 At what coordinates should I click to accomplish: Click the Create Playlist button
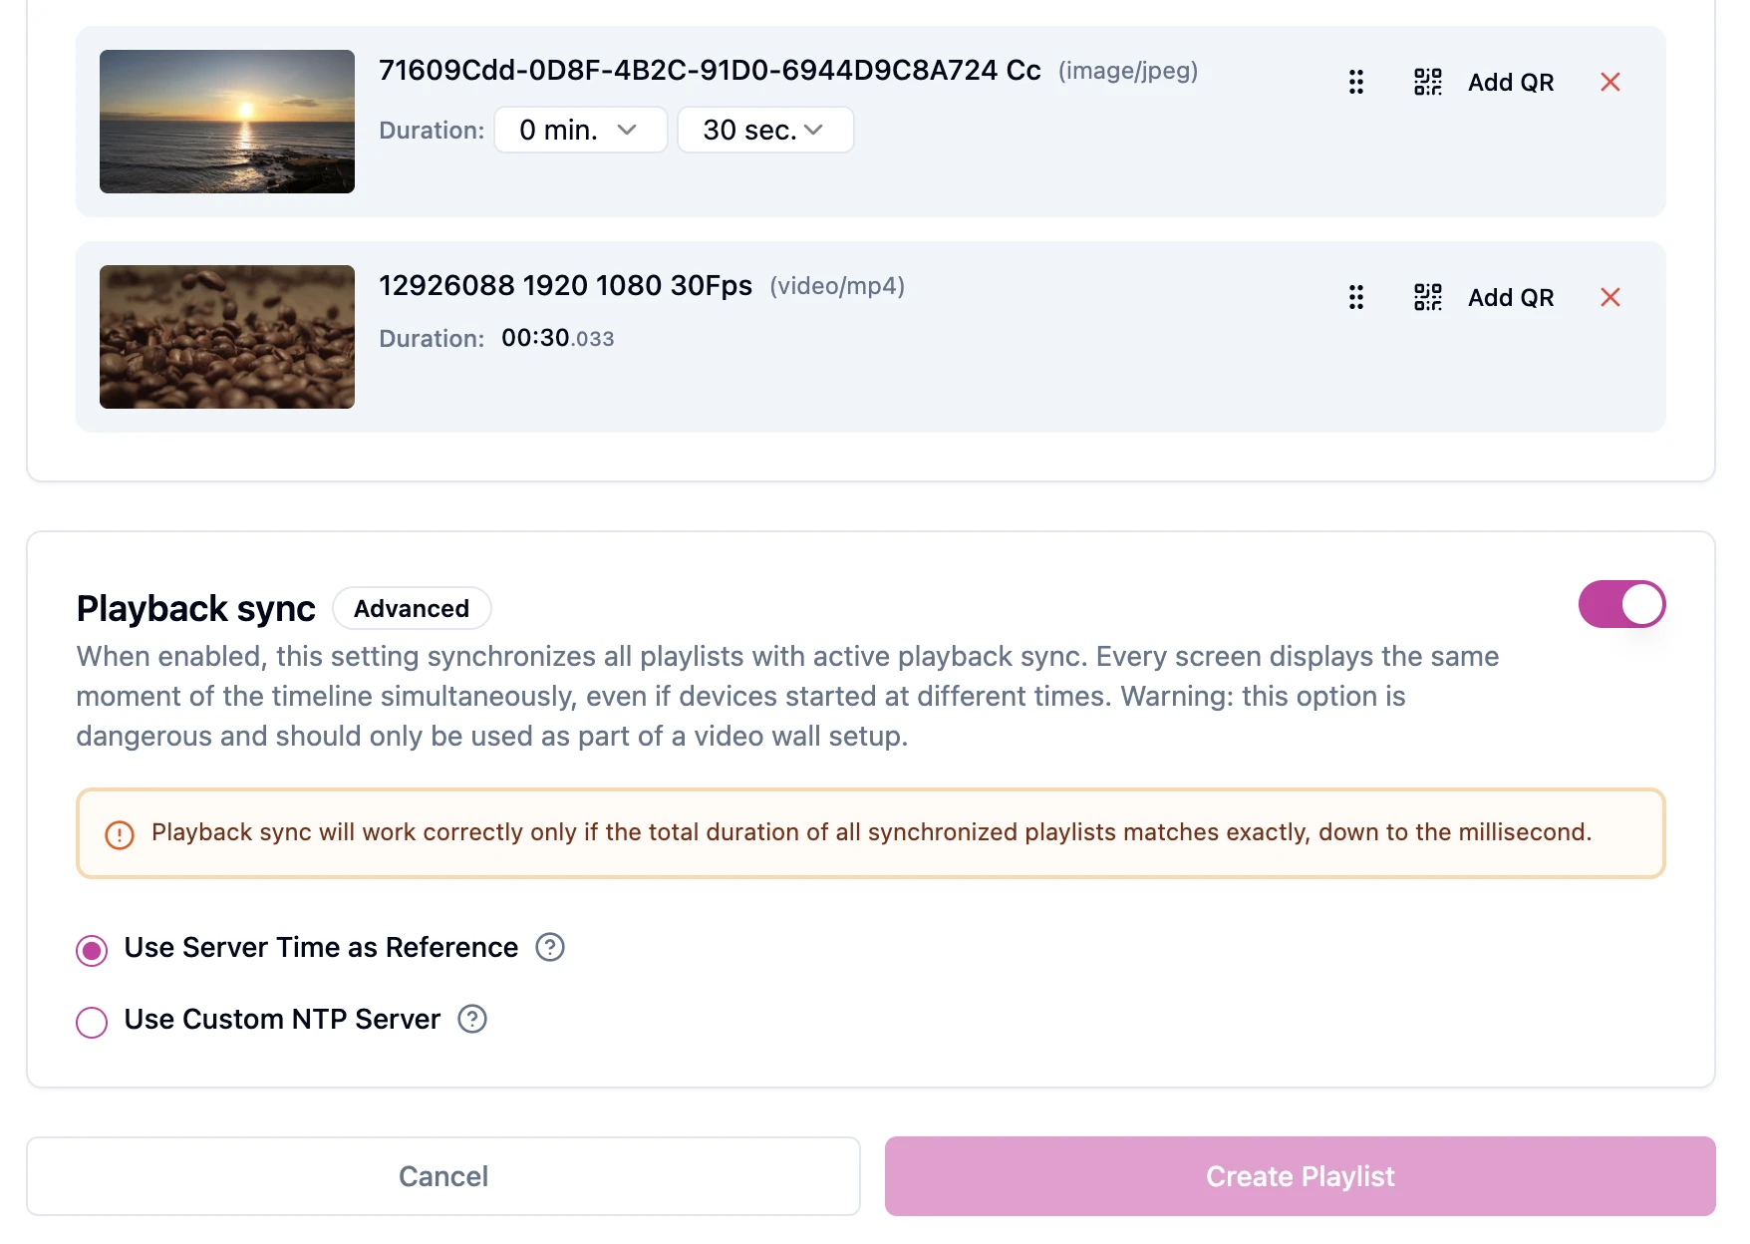tap(1300, 1176)
